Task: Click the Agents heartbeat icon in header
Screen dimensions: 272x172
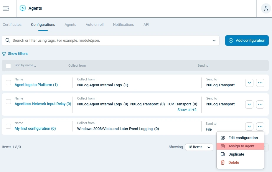Action: tap(22, 9)
